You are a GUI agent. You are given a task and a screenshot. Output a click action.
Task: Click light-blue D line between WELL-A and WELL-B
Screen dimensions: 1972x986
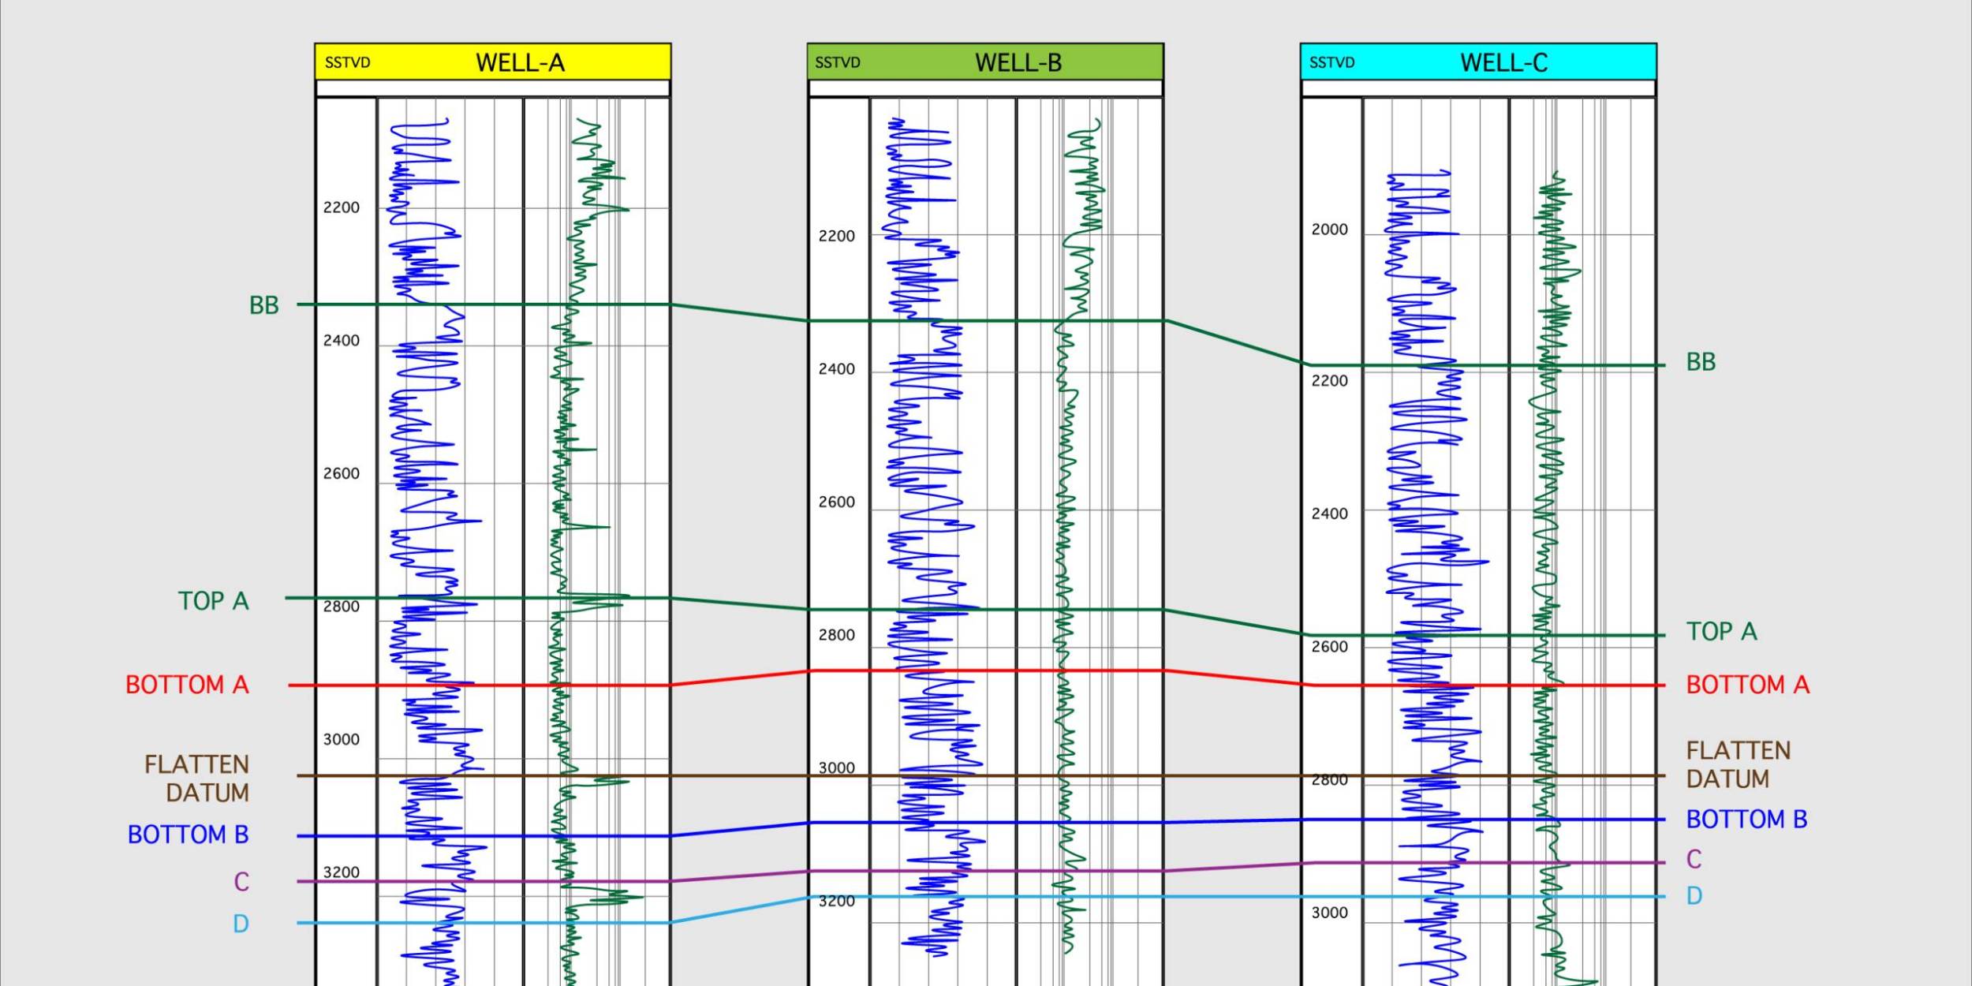coord(739,909)
